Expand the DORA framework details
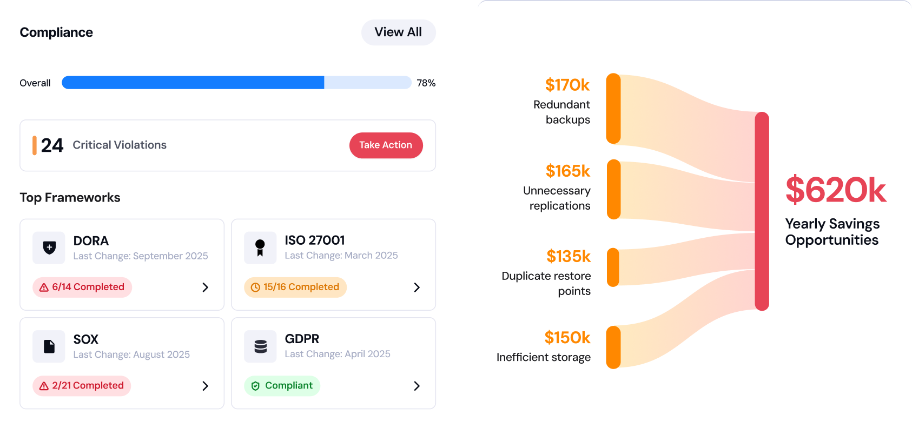Screen dimensions: 912x435 [205, 287]
